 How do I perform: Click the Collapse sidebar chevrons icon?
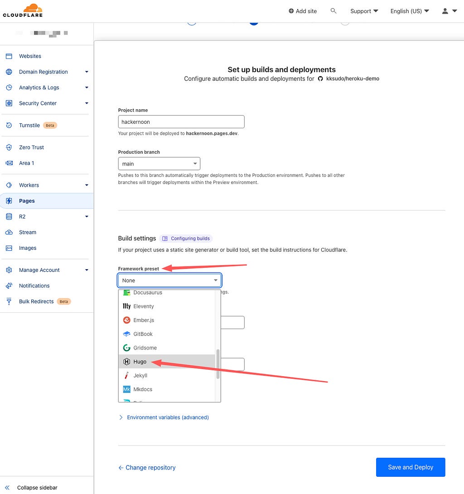pyautogui.click(x=7, y=488)
